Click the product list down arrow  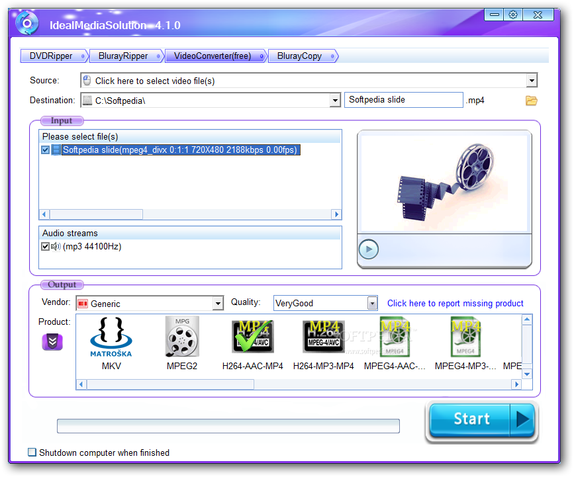click(527, 374)
